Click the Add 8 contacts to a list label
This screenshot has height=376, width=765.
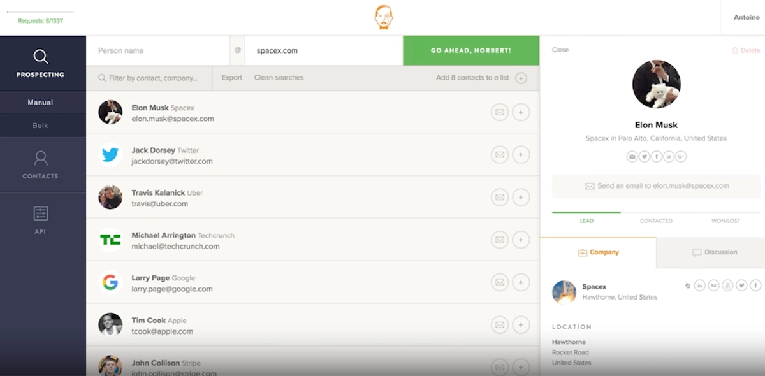coord(472,78)
